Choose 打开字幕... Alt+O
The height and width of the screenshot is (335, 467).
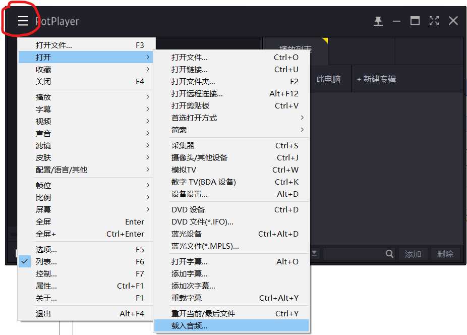(231, 262)
